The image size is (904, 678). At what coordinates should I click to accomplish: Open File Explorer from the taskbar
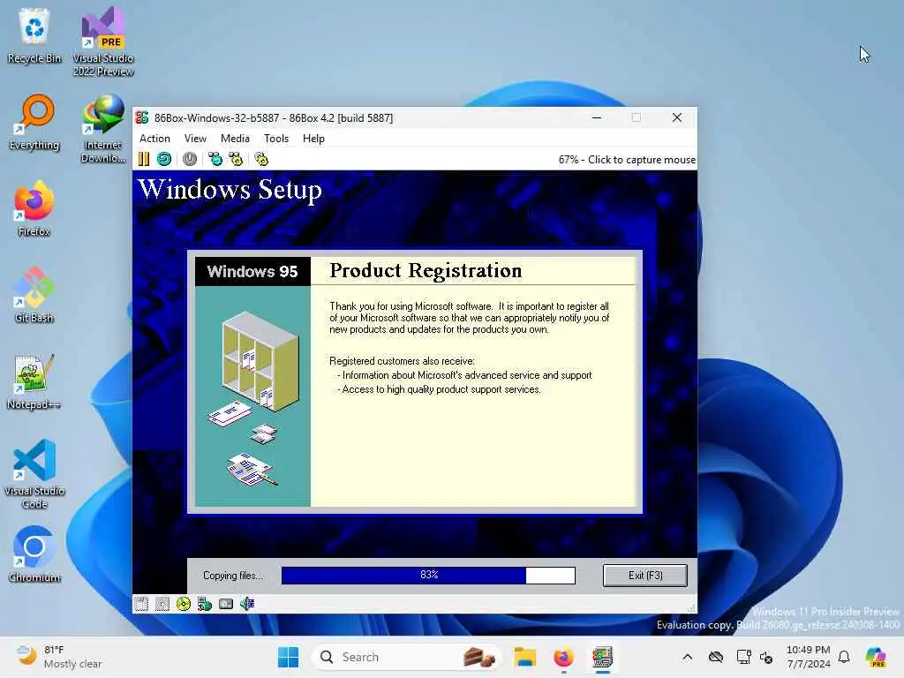click(x=525, y=657)
